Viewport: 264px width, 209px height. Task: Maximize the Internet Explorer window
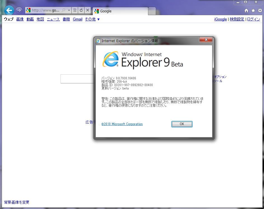pos(246,2)
